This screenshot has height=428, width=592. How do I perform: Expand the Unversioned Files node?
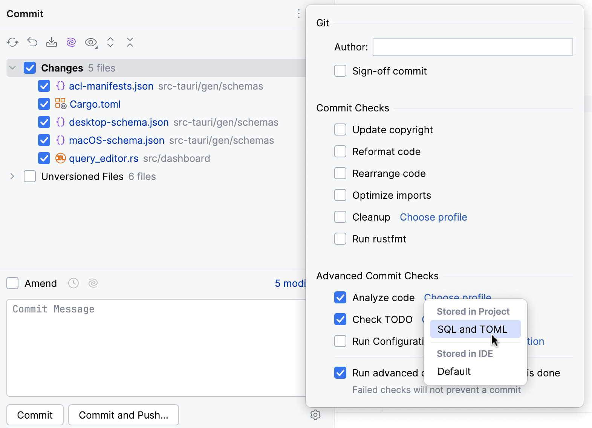click(x=12, y=176)
